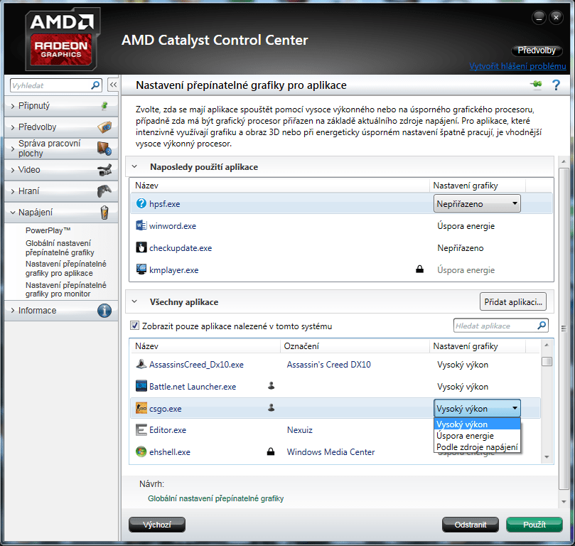This screenshot has height=546, width=575.
Task: Click the lock icon in kmplayer.exe row
Action: 420,269
